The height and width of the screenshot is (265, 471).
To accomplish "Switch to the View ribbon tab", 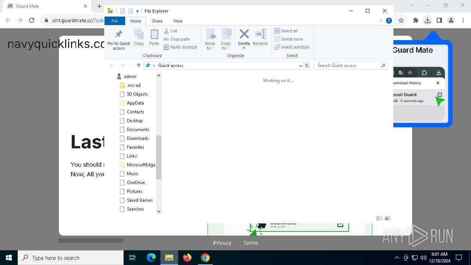I will pyautogui.click(x=178, y=21).
